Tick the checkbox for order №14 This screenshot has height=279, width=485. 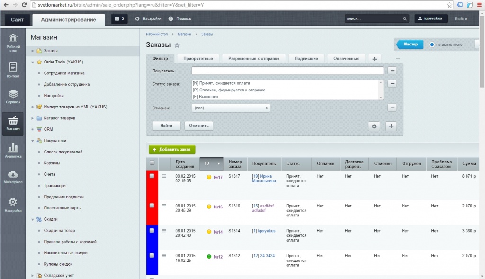[152, 230]
